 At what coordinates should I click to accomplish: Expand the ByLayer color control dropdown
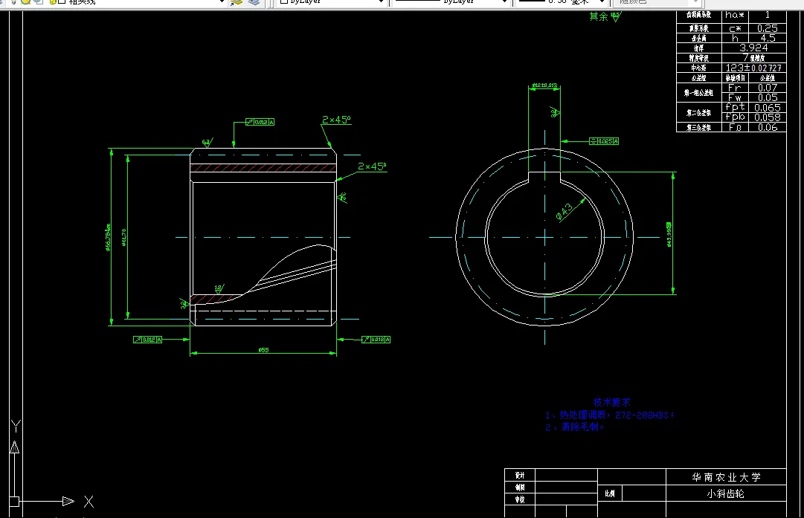pyautogui.click(x=381, y=2)
